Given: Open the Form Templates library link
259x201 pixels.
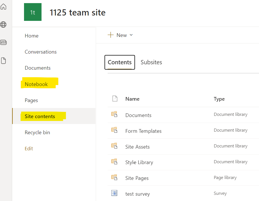Looking at the screenshot, I should 143,131.
